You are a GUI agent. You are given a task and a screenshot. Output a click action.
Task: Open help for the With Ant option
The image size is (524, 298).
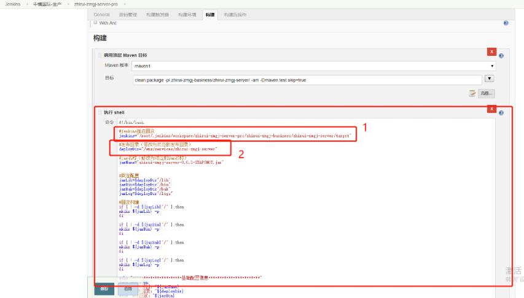(x=506, y=23)
